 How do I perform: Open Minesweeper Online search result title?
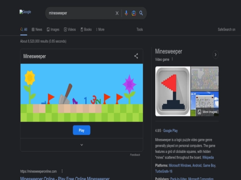click(65, 178)
